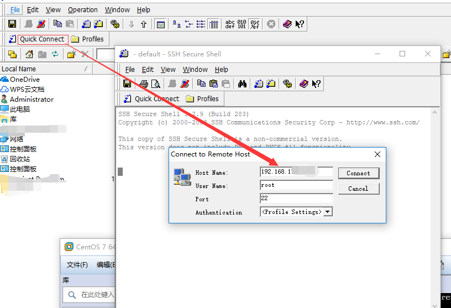Select 回收站 in local file list
Screen dimensions: 451x308
(15, 159)
